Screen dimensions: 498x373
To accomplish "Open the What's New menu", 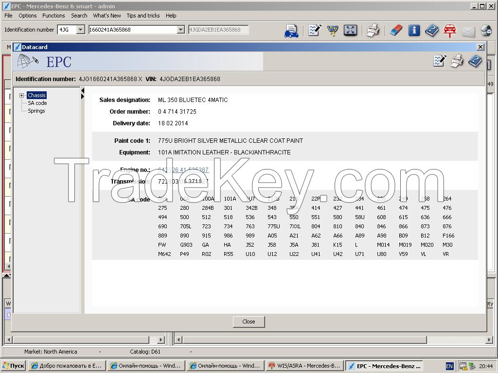I will (107, 16).
